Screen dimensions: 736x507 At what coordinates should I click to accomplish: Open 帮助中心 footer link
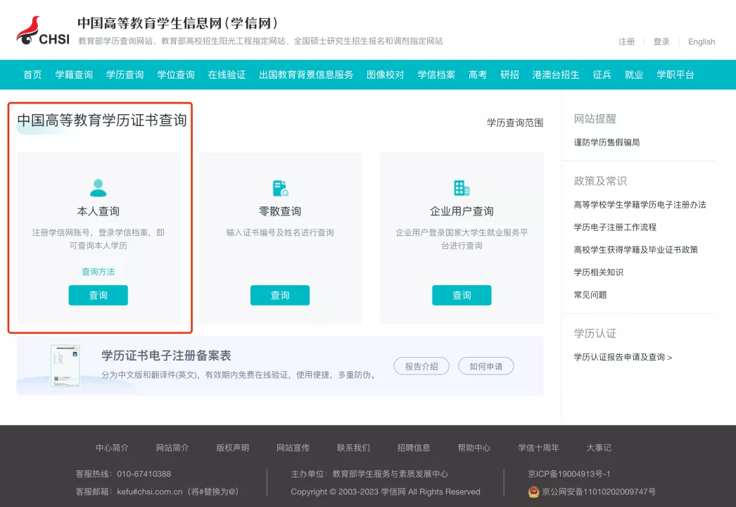click(474, 448)
